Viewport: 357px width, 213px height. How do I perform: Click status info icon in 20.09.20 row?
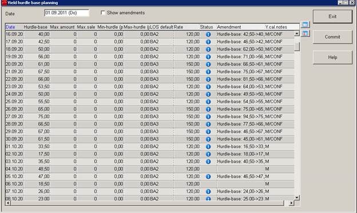pos(208,65)
